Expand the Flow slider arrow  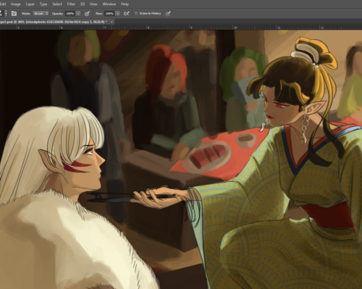tap(117, 14)
